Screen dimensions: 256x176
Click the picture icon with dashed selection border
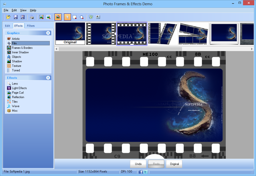click(x=41, y=17)
